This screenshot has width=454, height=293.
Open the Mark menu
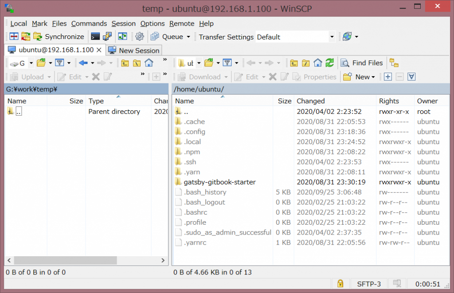[x=39, y=23]
